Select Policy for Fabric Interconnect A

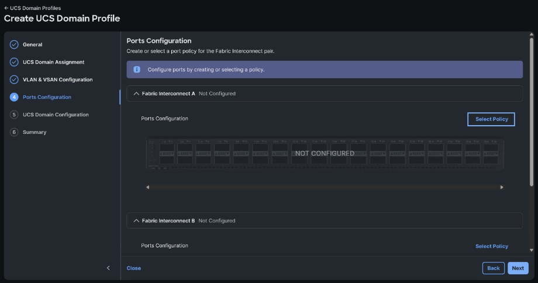(491, 119)
